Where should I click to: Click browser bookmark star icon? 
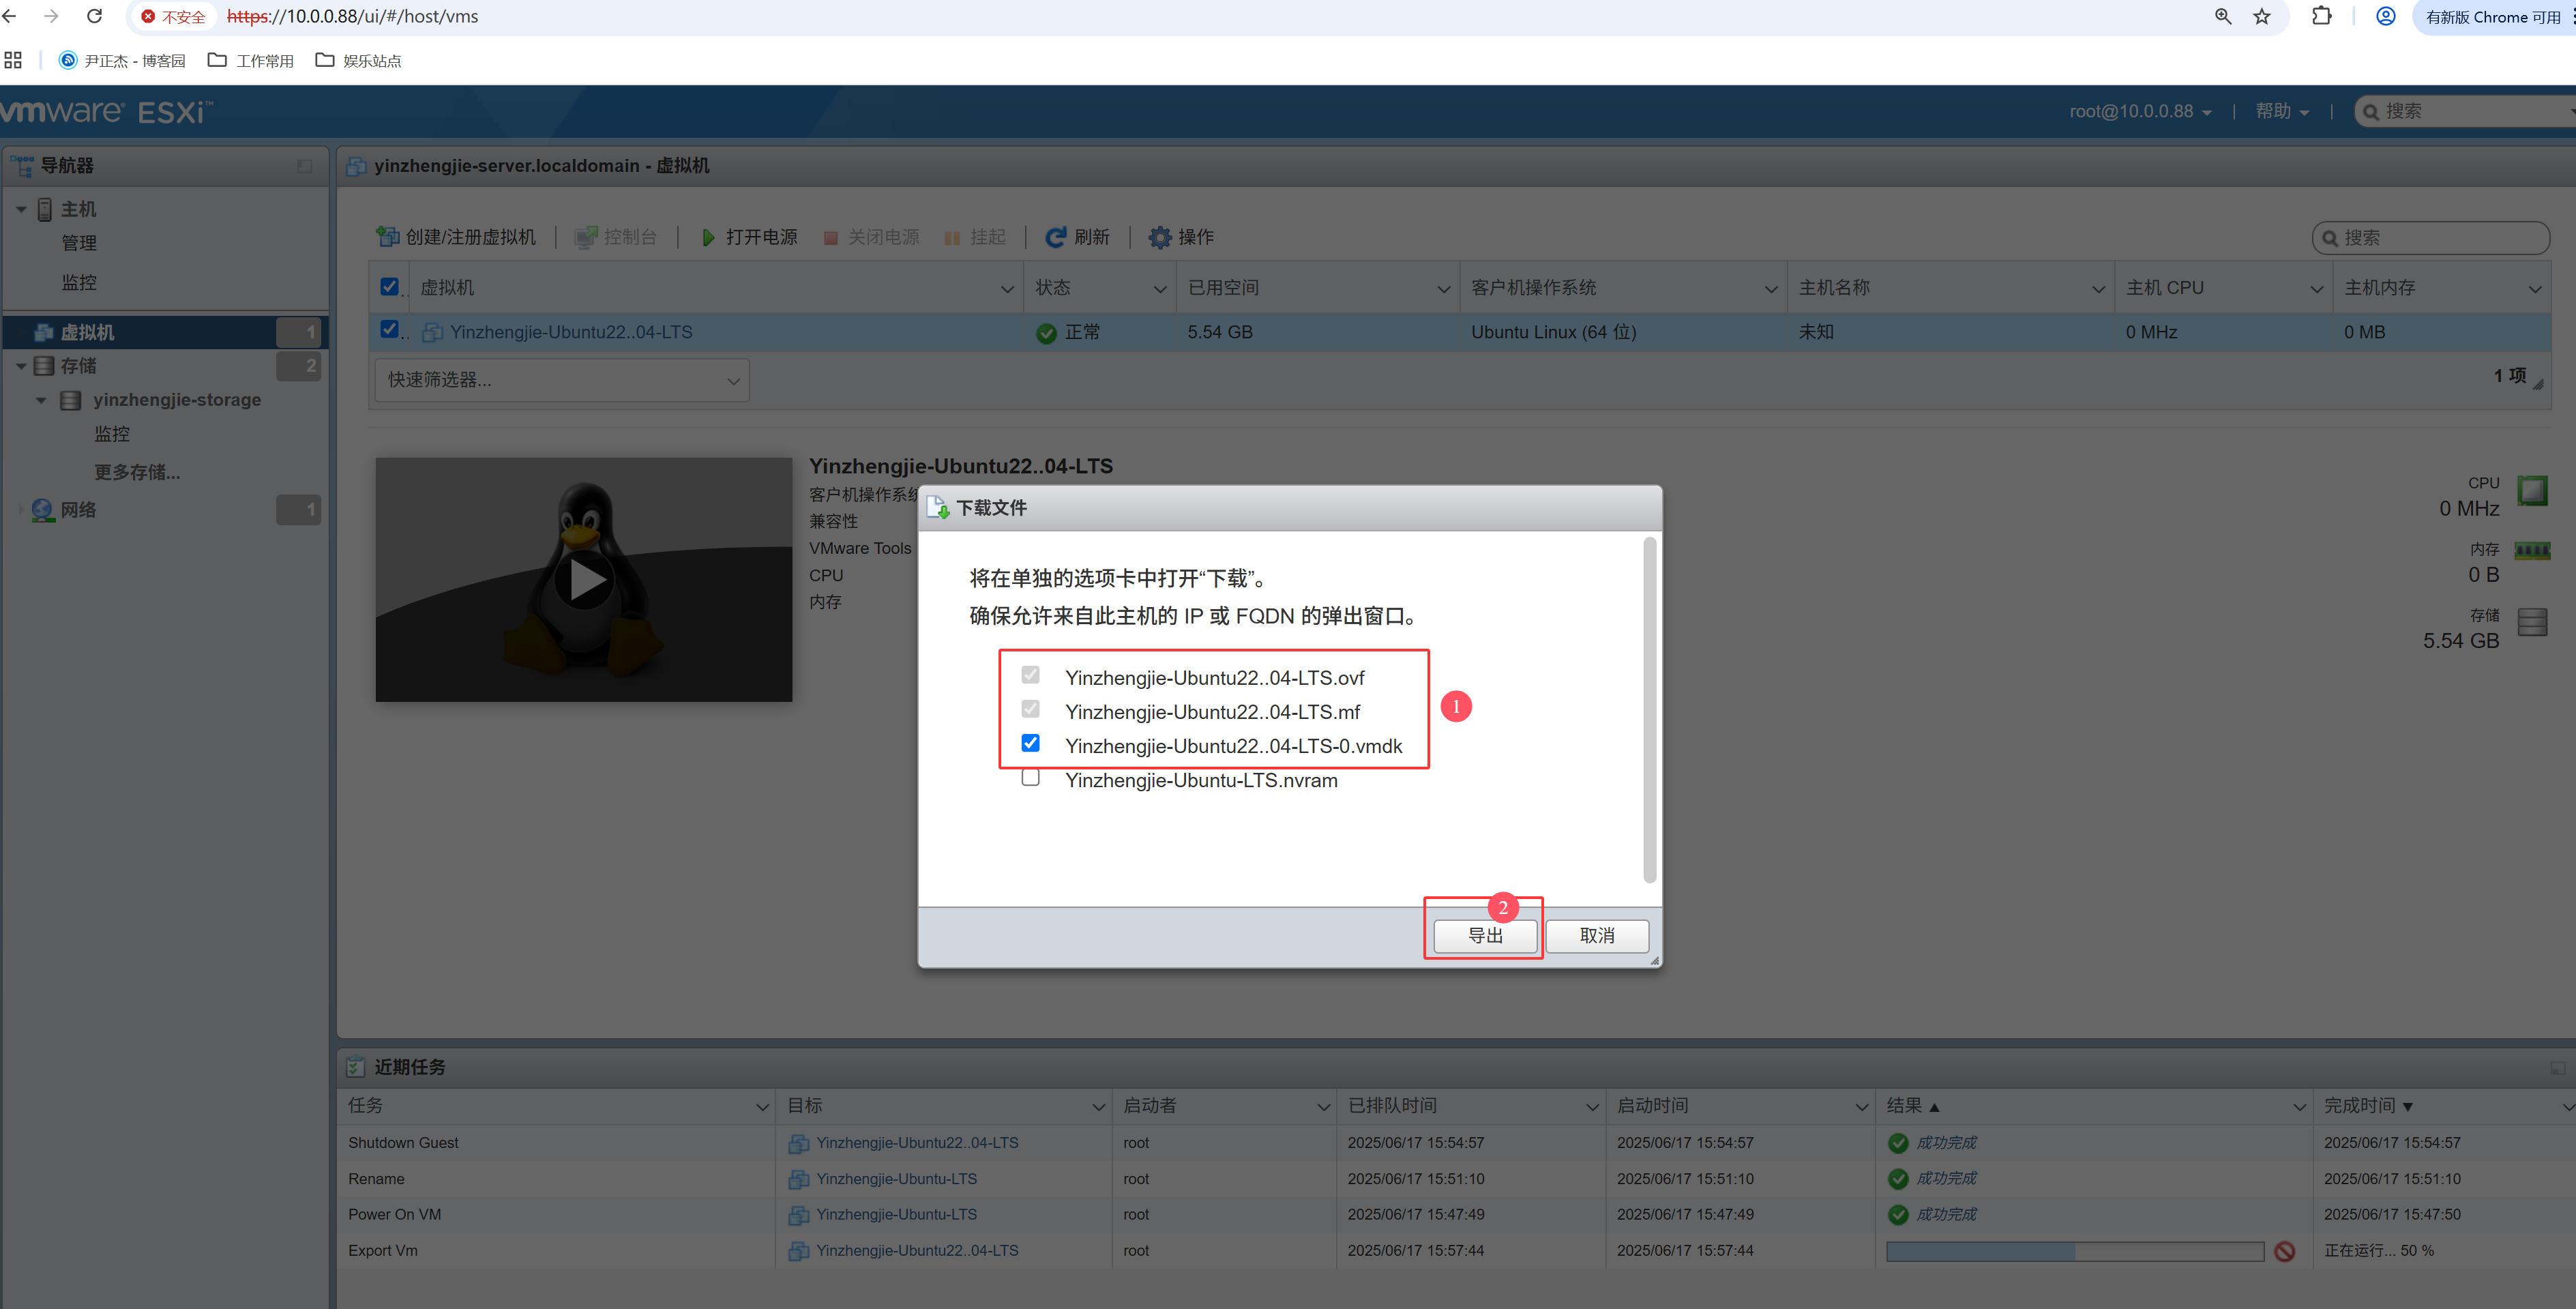pos(2262,17)
